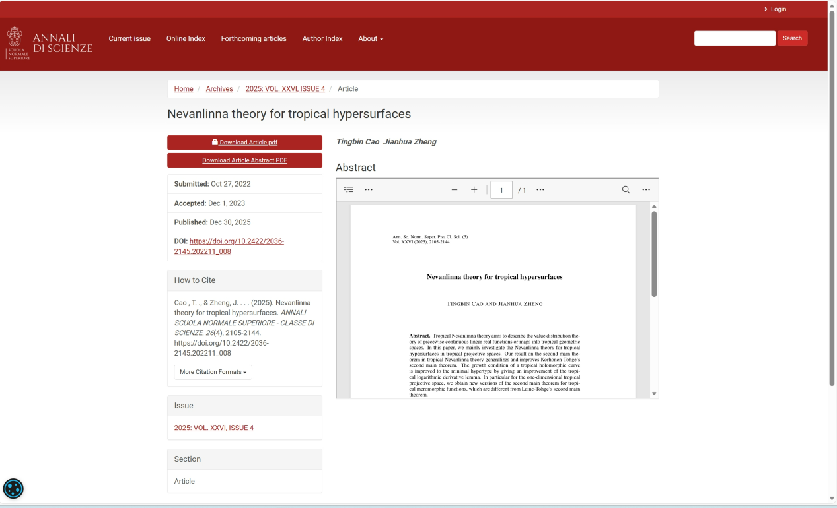Expand the About dropdown menu

click(371, 39)
